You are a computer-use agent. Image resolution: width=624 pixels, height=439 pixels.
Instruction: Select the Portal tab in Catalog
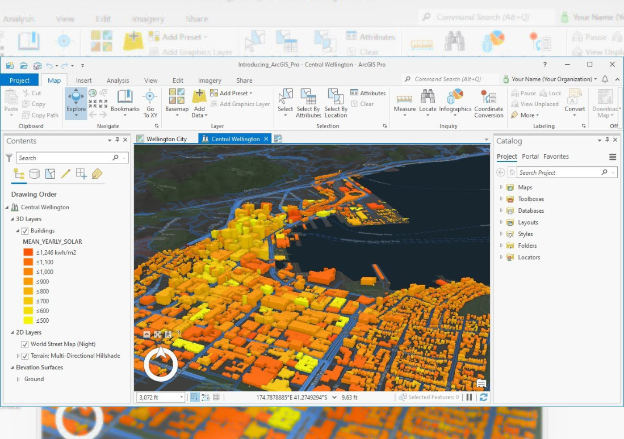[x=530, y=157]
